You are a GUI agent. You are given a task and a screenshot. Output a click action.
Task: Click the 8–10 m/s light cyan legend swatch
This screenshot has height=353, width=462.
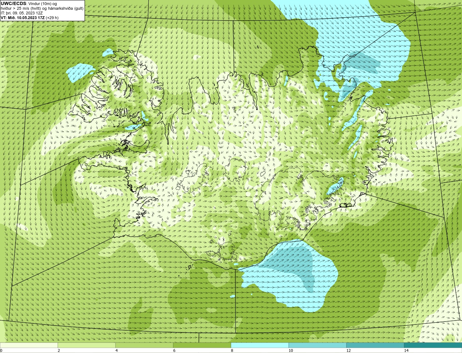tap(260, 345)
